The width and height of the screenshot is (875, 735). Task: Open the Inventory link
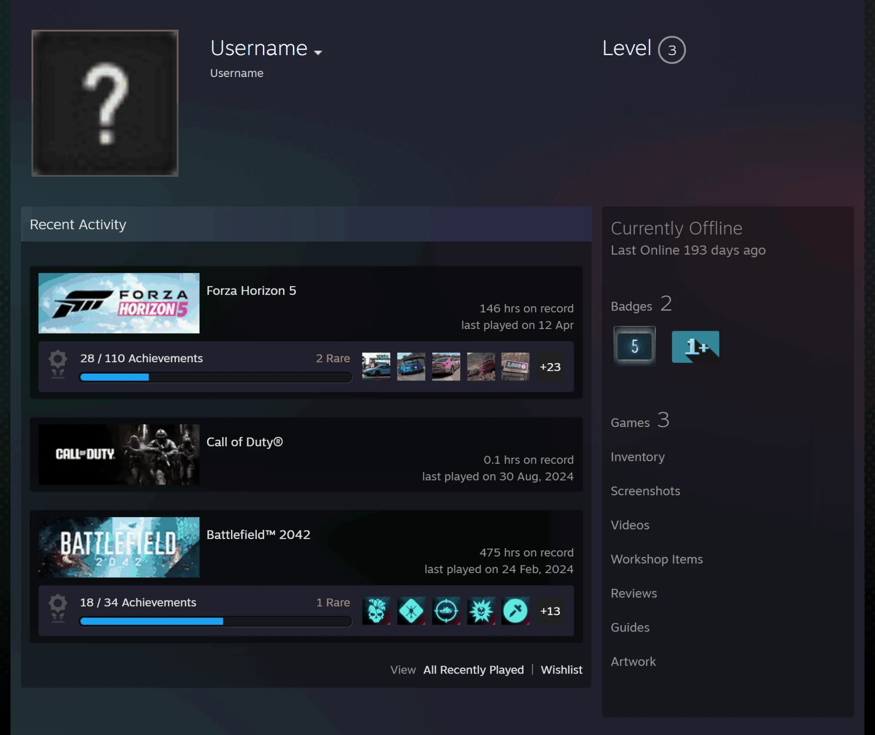click(x=638, y=457)
